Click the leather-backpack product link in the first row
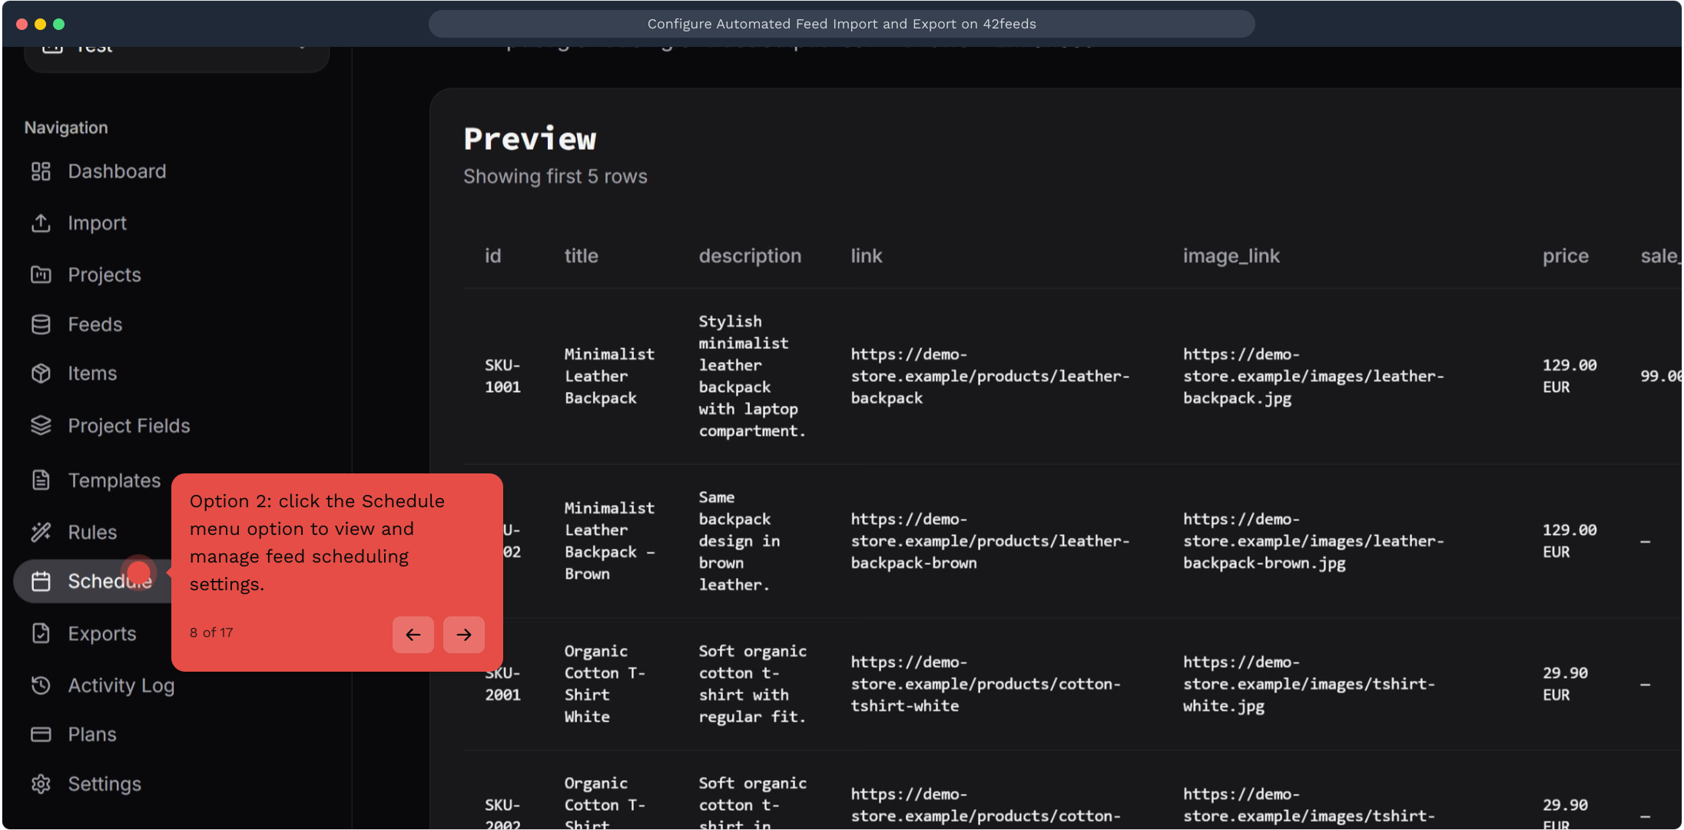The height and width of the screenshot is (830, 1684). (990, 376)
